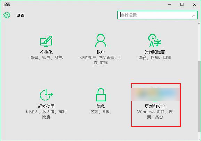Click the settings gear icon in header

(7, 15)
